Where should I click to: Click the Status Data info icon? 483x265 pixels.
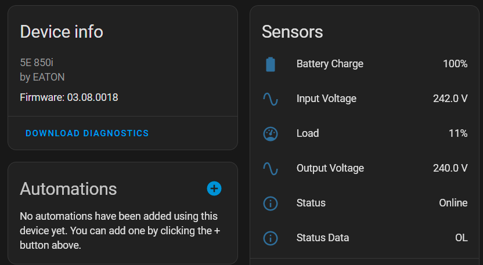pyautogui.click(x=271, y=238)
